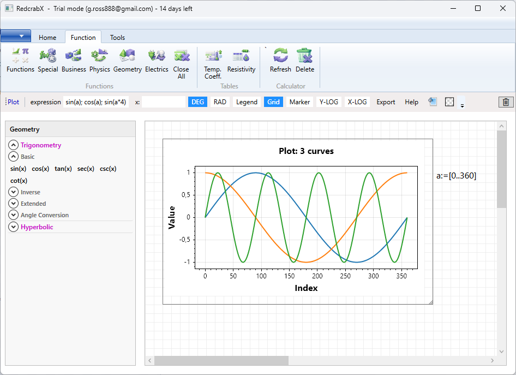Insert the cos(x) function
Screen dimensions: 516x375
tap(40, 169)
